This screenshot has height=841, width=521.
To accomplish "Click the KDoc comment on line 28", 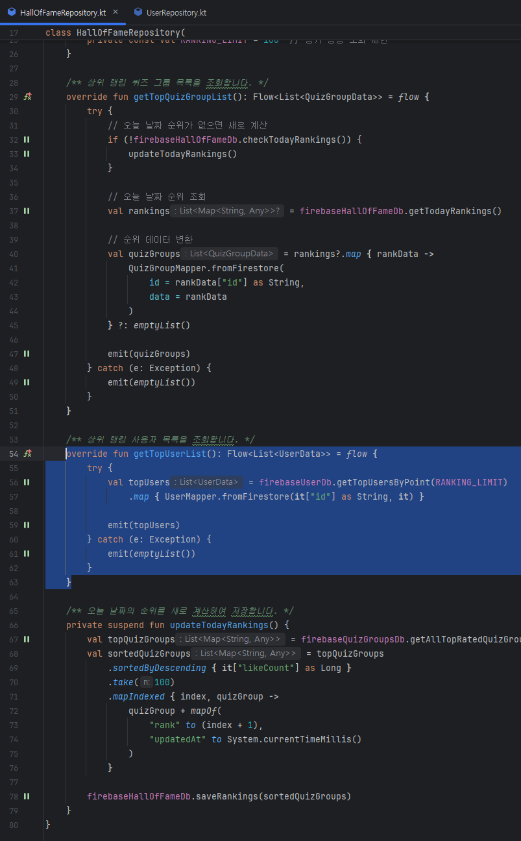I will pos(167,82).
